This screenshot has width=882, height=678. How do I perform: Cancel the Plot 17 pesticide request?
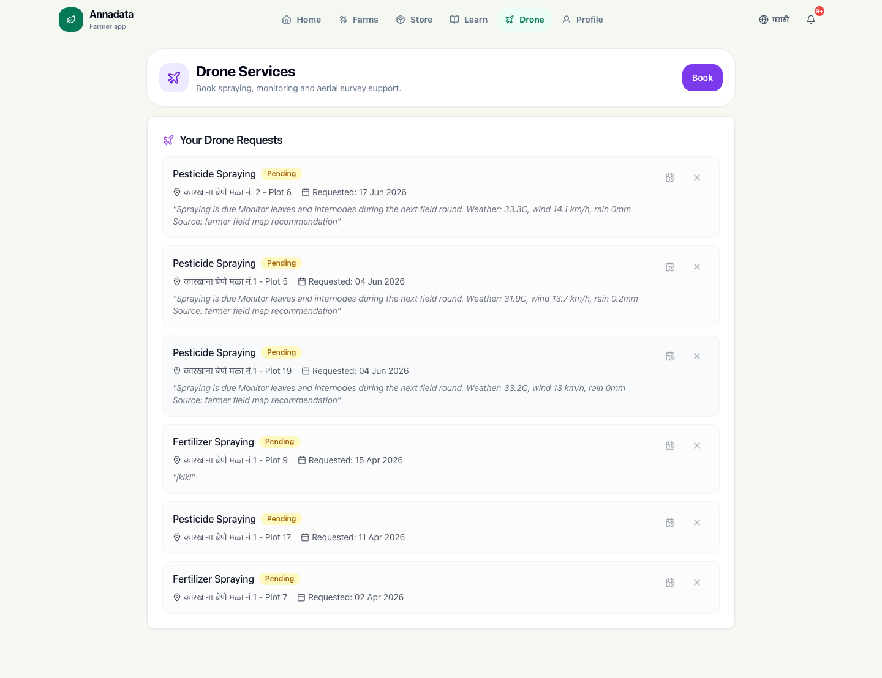(697, 523)
